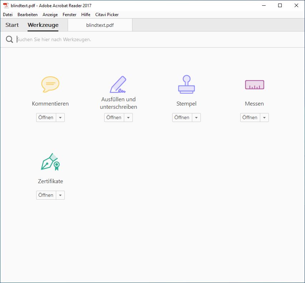Viewport: 305px width, 283px height.
Task: Select the Ausfüllen und unterschreiben pen icon
Action: click(x=118, y=84)
